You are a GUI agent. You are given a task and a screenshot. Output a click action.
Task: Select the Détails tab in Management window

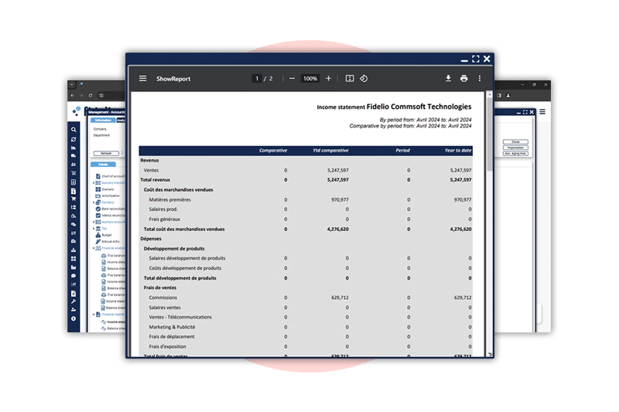(x=103, y=165)
